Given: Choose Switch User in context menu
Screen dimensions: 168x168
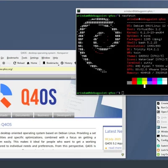Looking at the screenshot, I should point(162,146).
